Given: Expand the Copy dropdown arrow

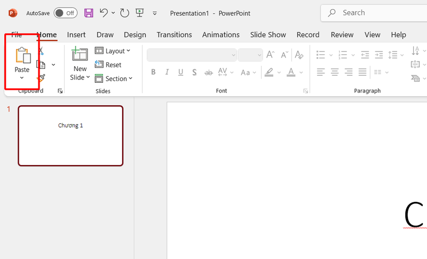Looking at the screenshot, I should (x=53, y=65).
